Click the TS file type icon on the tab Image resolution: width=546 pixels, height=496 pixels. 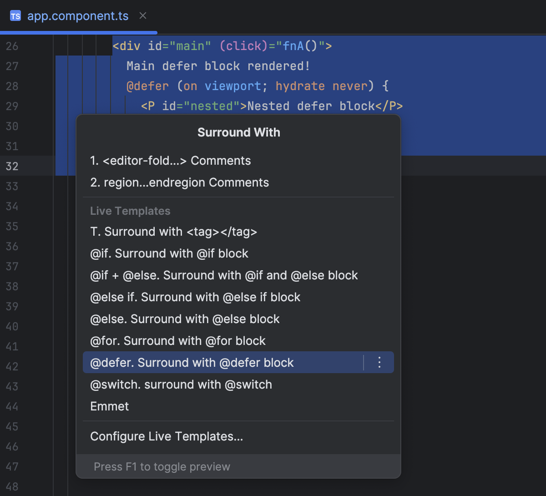point(15,15)
